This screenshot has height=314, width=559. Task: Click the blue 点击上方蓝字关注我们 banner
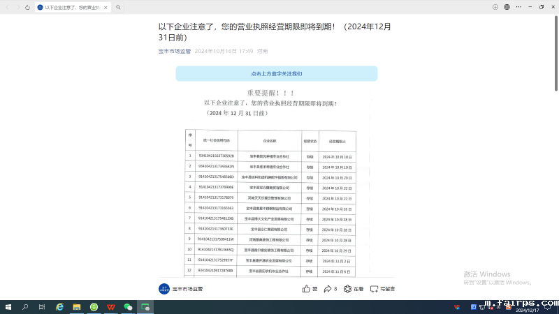pos(276,74)
